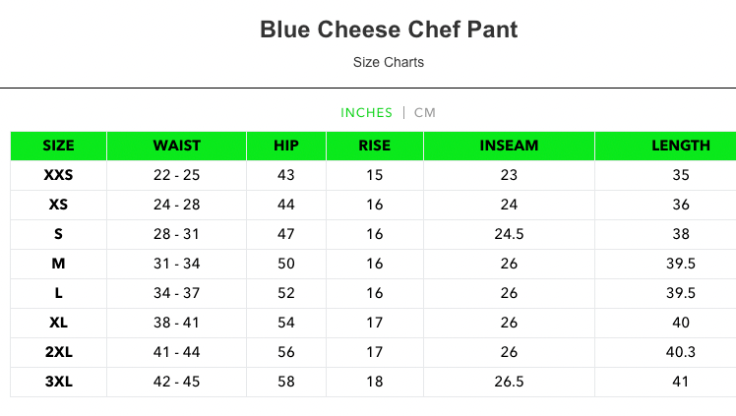Click the SIZE column header

click(x=59, y=146)
